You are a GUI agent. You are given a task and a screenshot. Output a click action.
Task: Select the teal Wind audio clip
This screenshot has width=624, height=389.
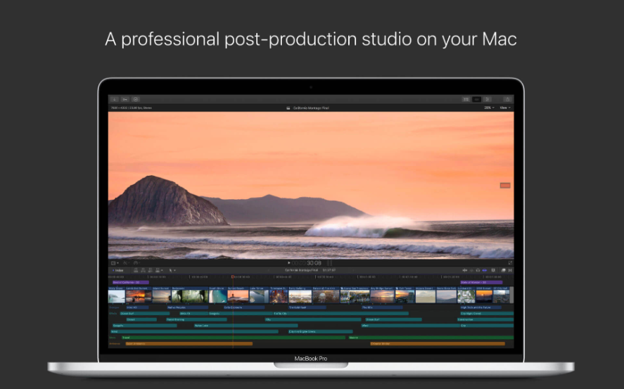pyautogui.click(x=194, y=331)
